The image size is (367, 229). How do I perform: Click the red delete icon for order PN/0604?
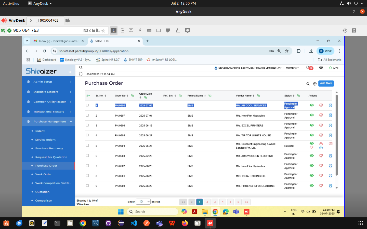point(331,144)
